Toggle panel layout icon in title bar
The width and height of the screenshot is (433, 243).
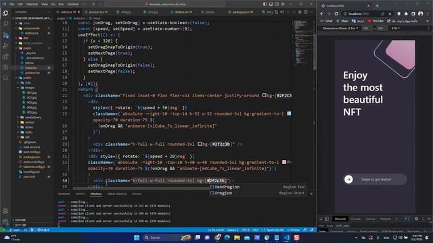271,4
